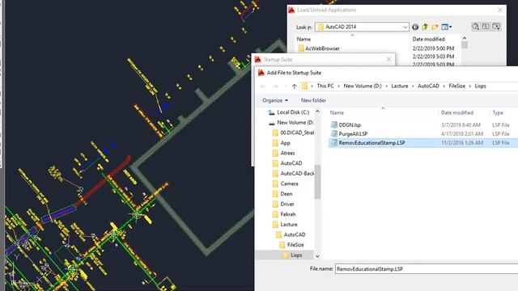This screenshot has width=518, height=291.
Task: Click the tree scrollbar up arrow
Action: coord(317,112)
